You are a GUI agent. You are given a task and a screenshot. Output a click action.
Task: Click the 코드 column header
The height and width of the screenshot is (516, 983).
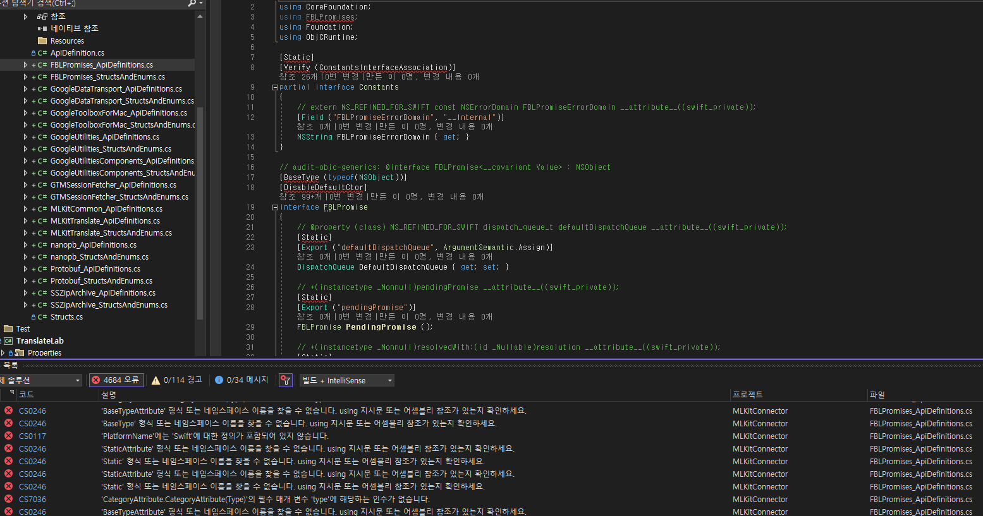click(x=27, y=395)
